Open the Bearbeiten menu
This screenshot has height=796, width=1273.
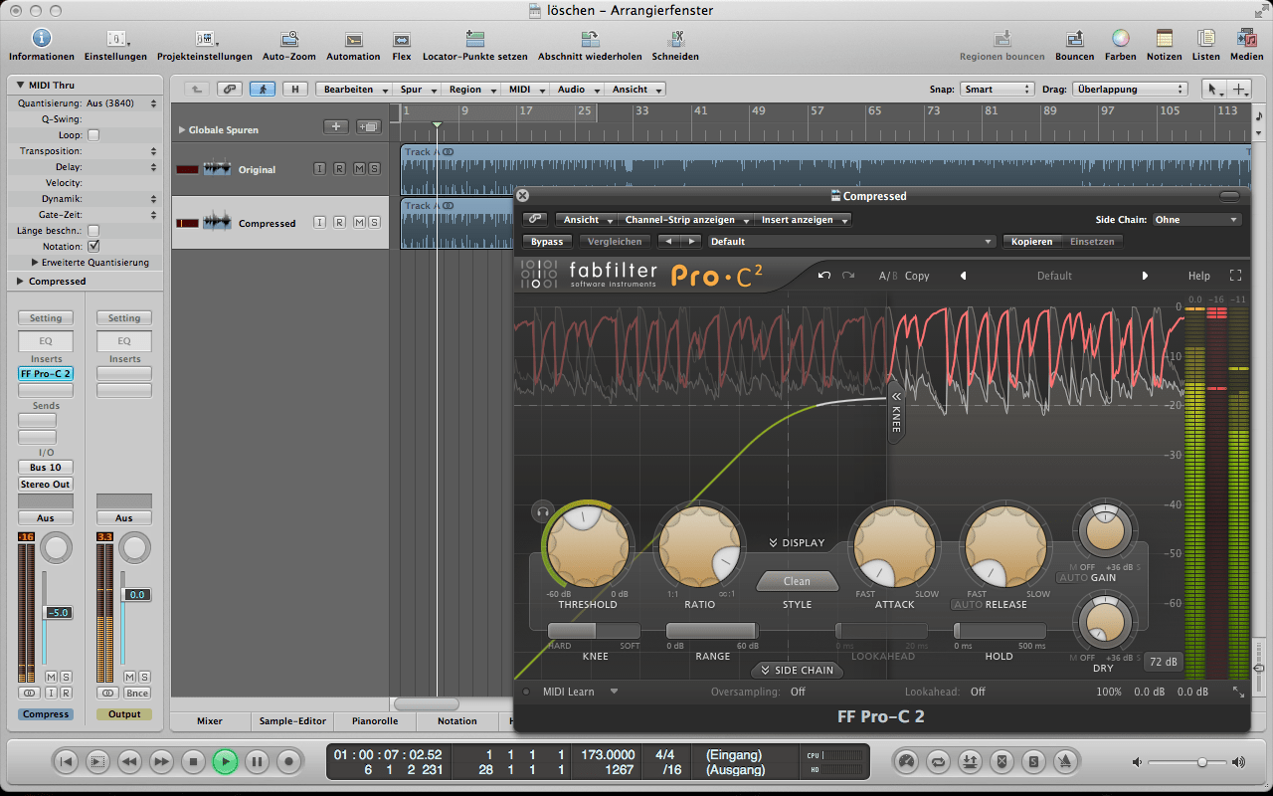click(353, 90)
